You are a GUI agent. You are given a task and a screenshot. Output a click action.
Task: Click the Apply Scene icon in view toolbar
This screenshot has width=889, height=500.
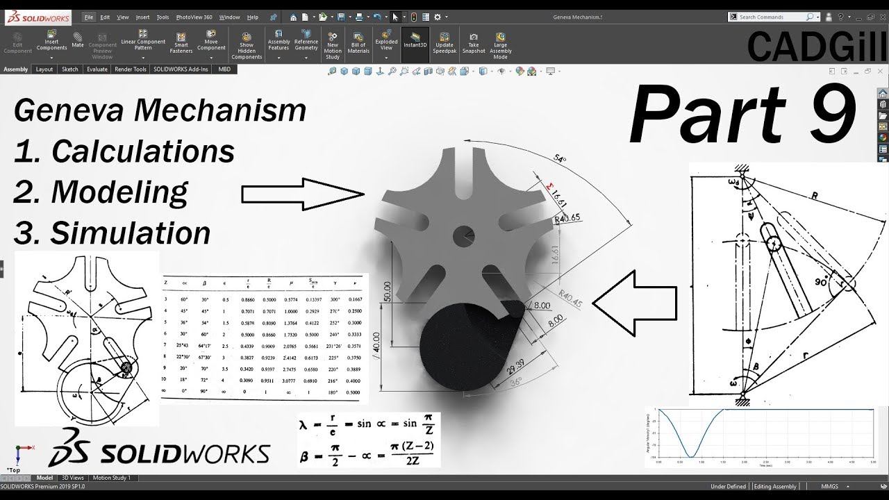click(532, 71)
